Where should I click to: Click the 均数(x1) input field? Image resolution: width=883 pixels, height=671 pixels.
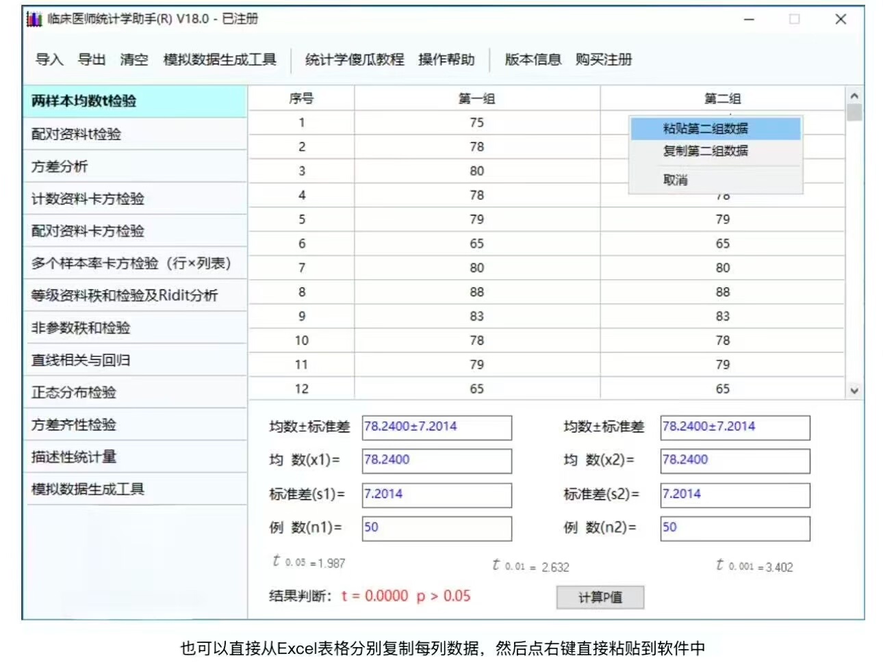pyautogui.click(x=437, y=461)
